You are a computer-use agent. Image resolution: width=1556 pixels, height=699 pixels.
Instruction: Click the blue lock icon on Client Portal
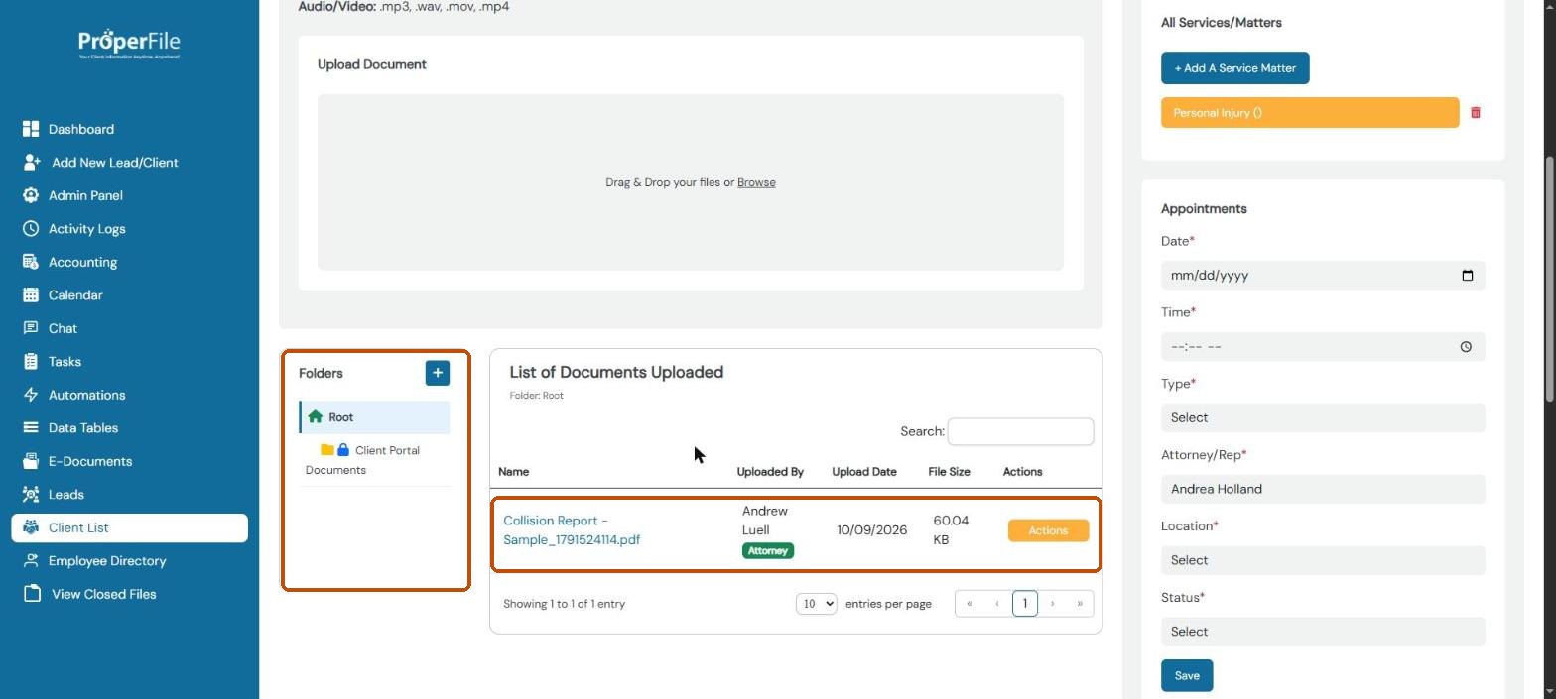pyautogui.click(x=343, y=449)
